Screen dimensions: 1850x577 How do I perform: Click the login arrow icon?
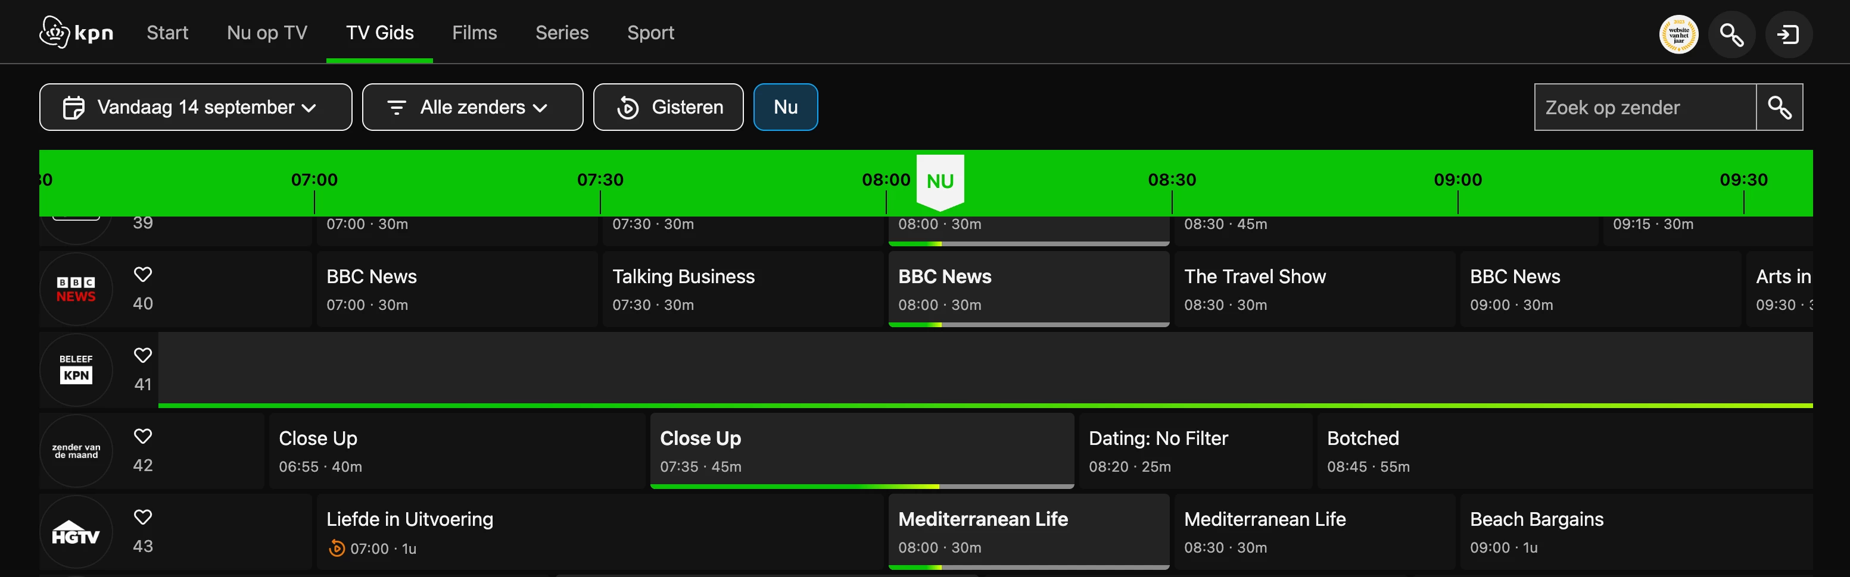click(1788, 35)
